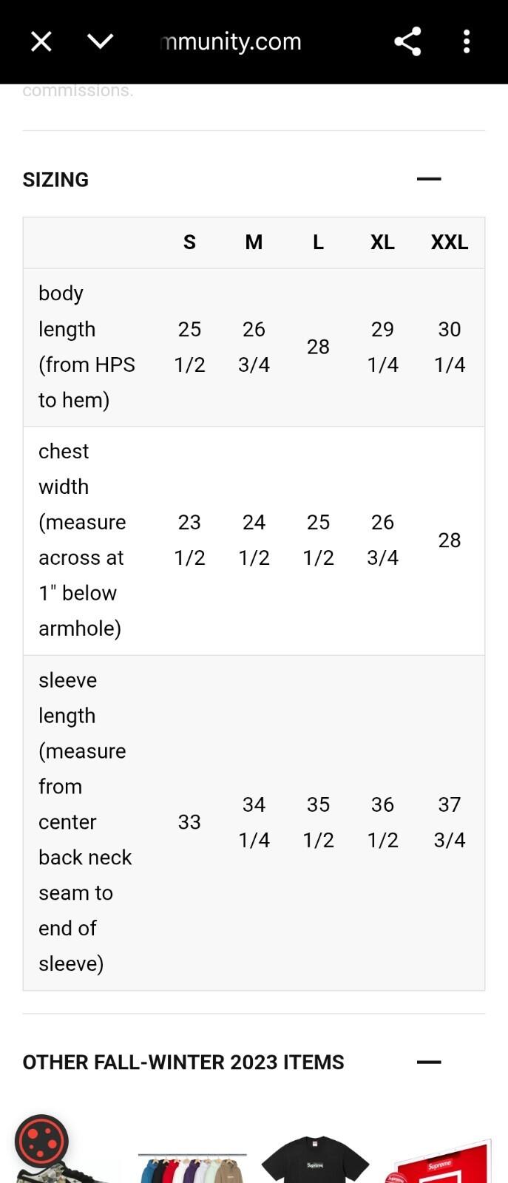Screen dimensions: 508x1183
Task: Tap the URL text in the address bar
Action: coord(231,41)
